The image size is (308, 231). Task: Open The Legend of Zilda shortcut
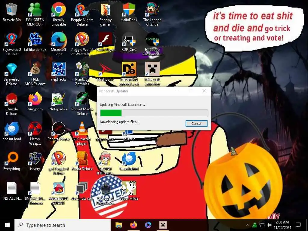click(x=152, y=14)
